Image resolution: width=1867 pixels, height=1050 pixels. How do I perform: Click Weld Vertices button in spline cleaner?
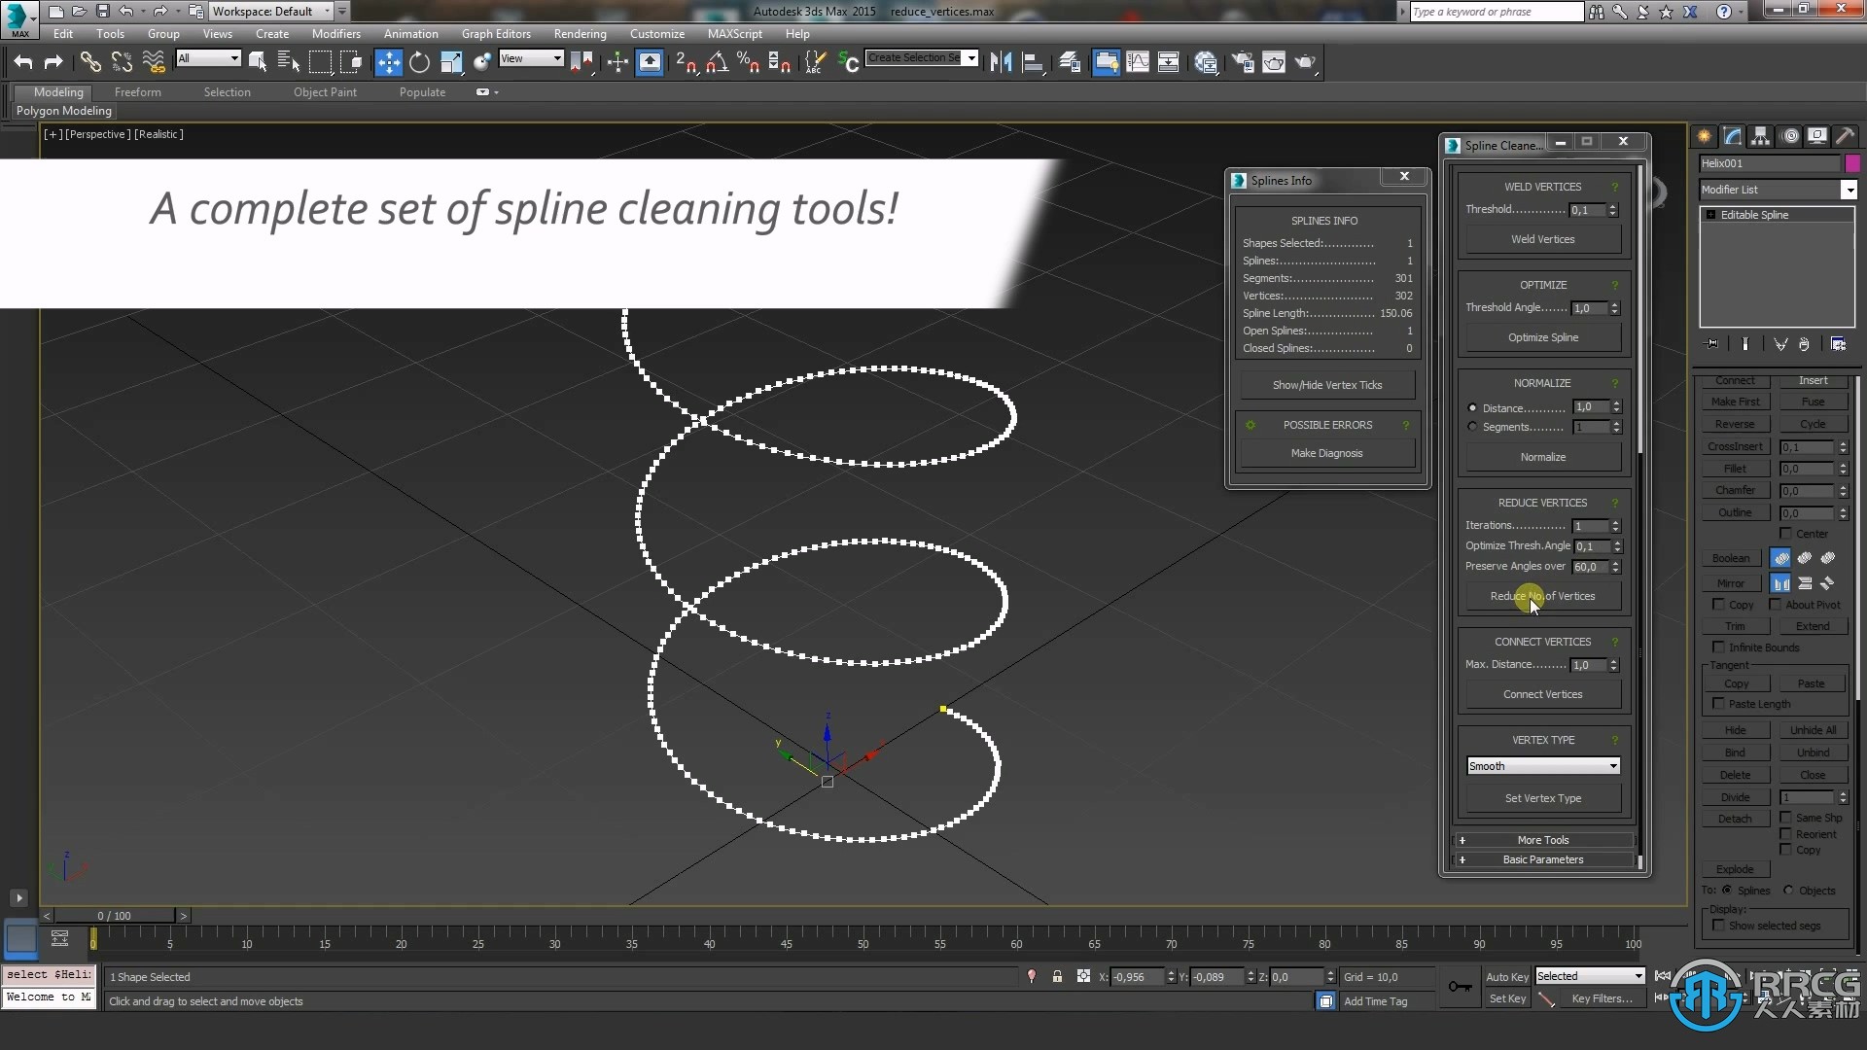tap(1541, 240)
